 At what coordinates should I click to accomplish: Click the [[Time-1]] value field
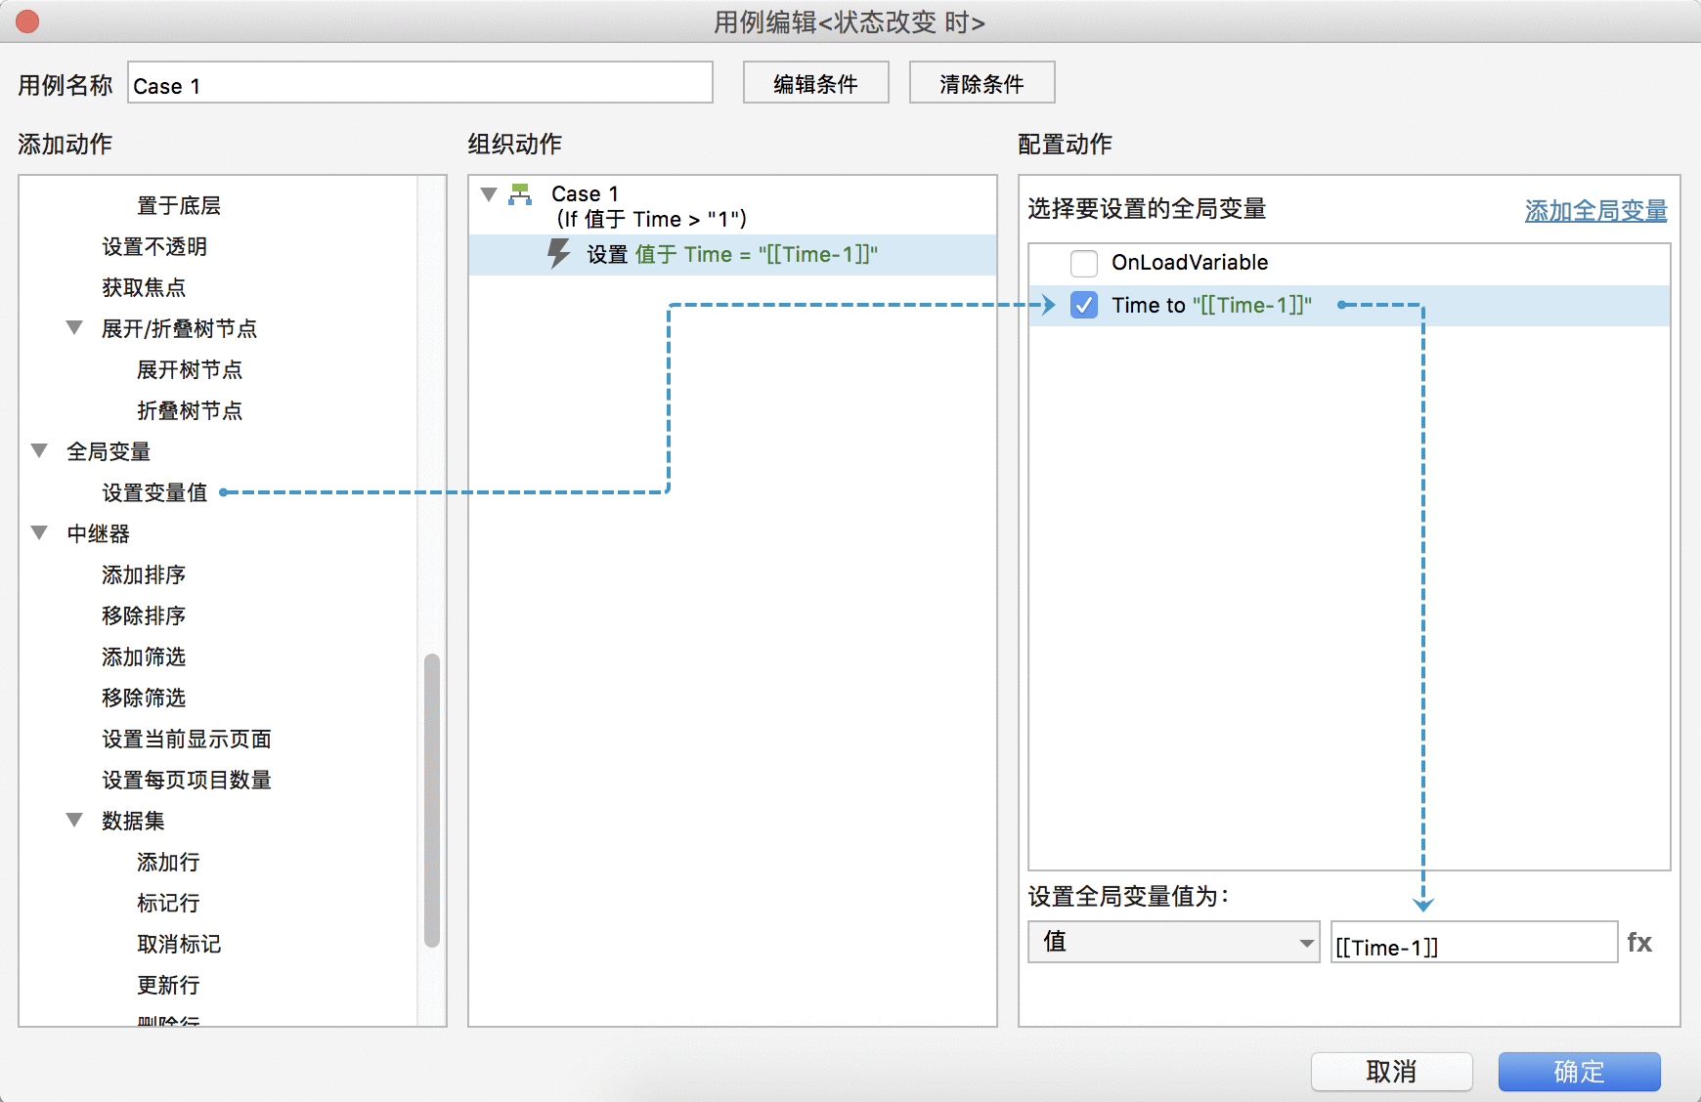coord(1474,942)
